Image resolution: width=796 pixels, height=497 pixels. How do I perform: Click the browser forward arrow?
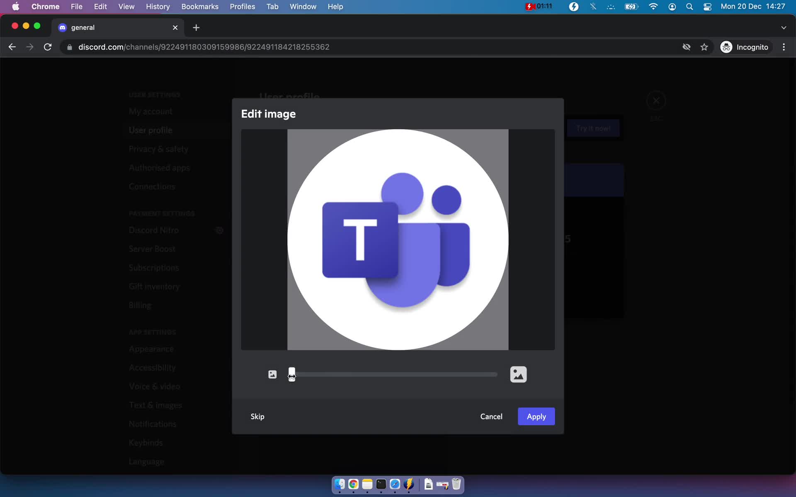[29, 47]
